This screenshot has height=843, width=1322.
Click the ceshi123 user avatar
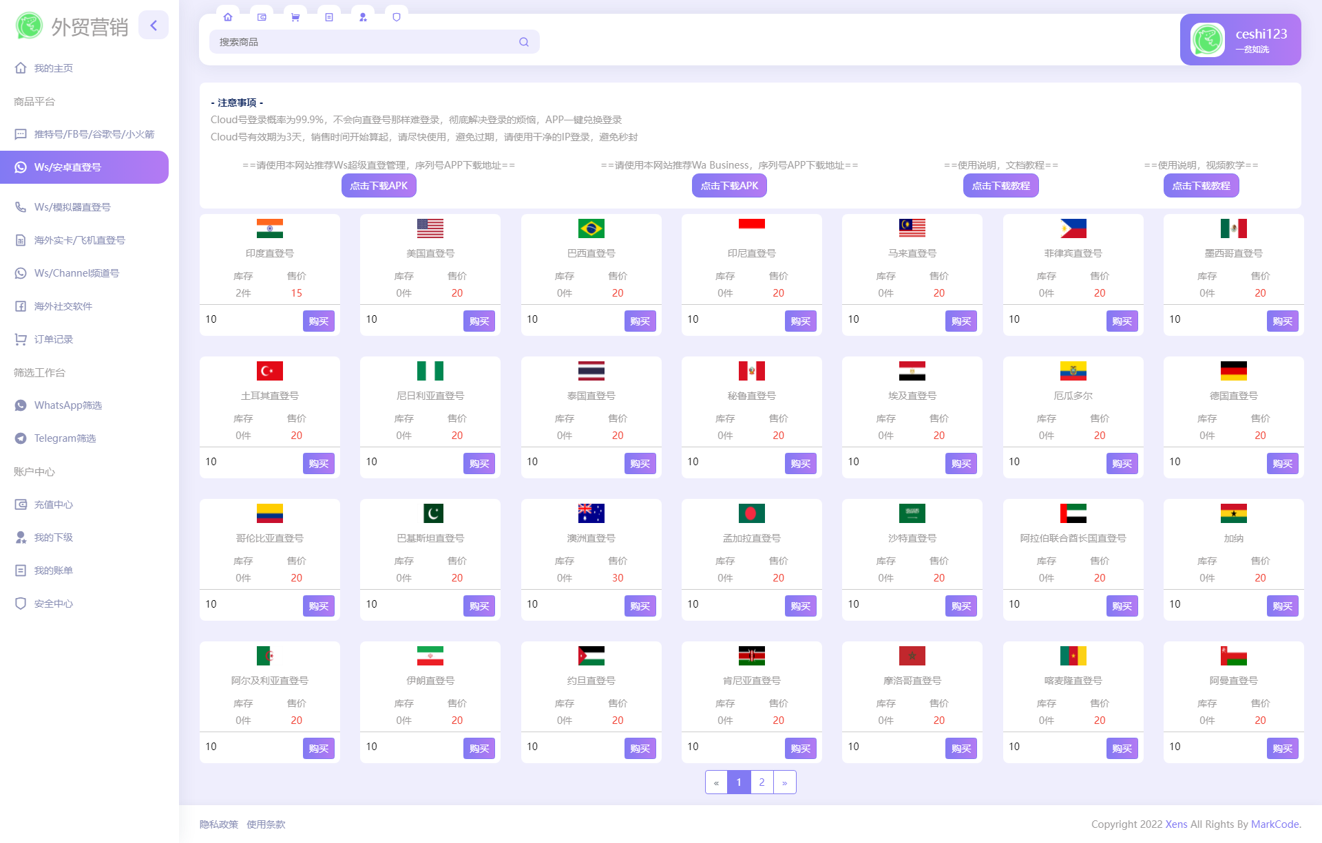[x=1208, y=40]
